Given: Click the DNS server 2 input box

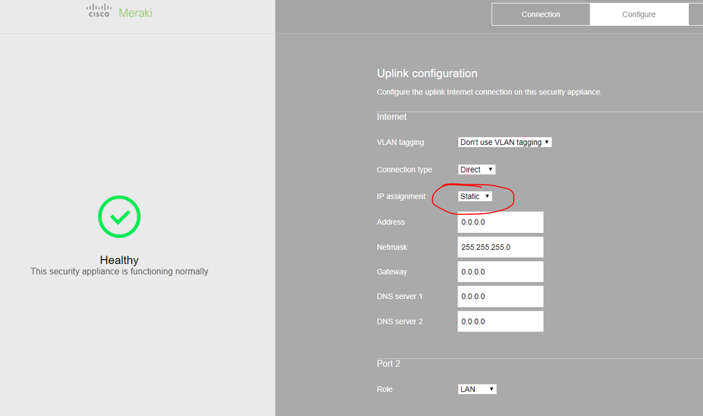Looking at the screenshot, I should click(500, 322).
